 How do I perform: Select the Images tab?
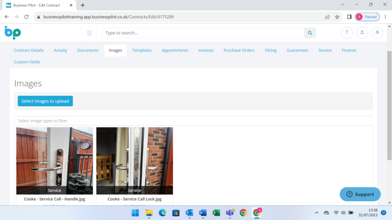pyautogui.click(x=116, y=50)
